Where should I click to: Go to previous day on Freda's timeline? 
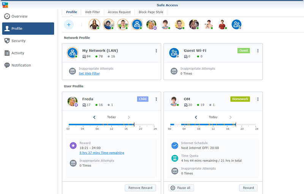[x=94, y=117]
